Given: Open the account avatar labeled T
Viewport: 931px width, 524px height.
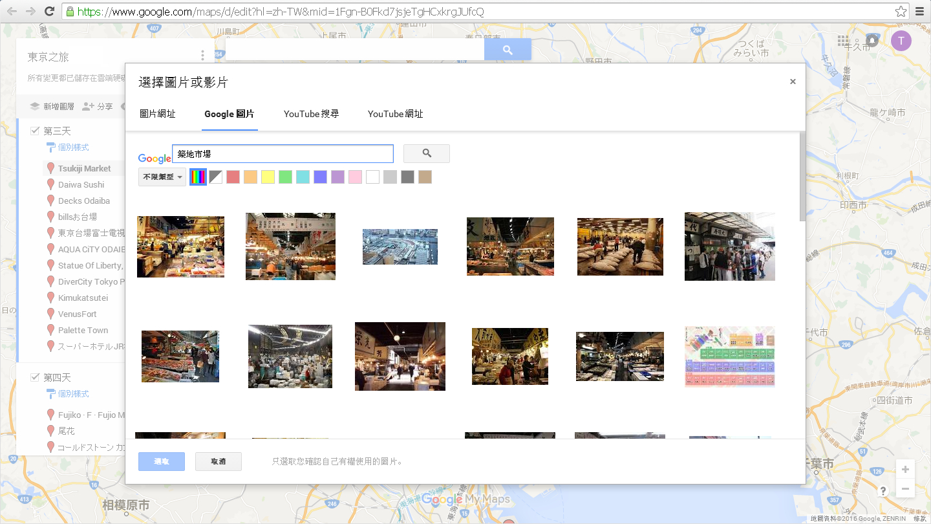Looking at the screenshot, I should (x=901, y=40).
